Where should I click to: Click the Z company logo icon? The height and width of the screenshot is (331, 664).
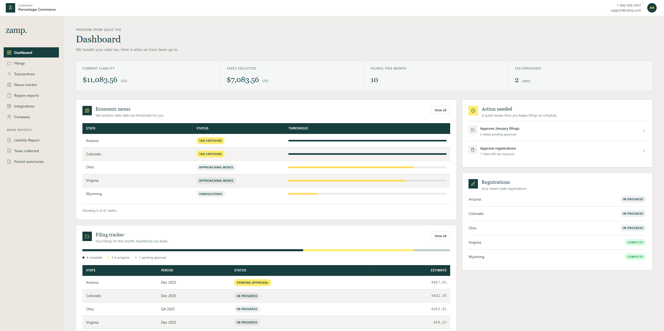tap(10, 8)
